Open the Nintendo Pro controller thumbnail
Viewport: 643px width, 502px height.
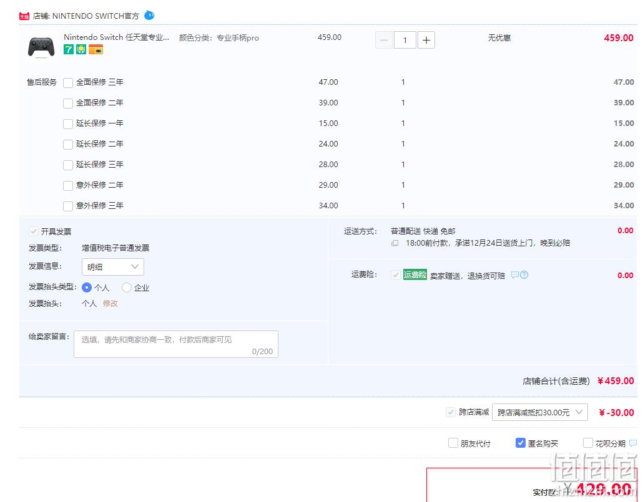(41, 47)
